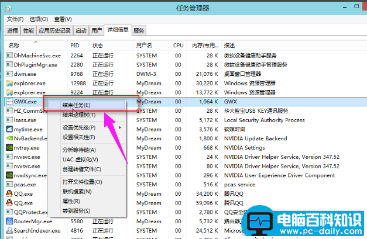Image resolution: width=367 pixels, height=239 pixels.
Task: Click the dwm.exe process icon
Action: 9,74
